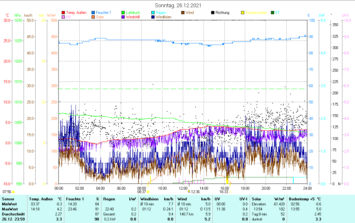355x223 pixels.
Task: Click the orange Solar legend square
Action: [93, 17]
